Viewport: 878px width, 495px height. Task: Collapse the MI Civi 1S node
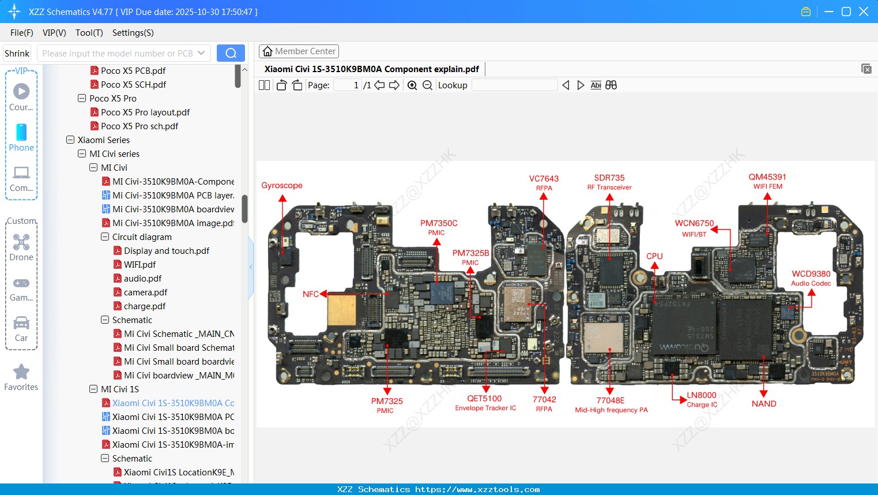(93, 389)
